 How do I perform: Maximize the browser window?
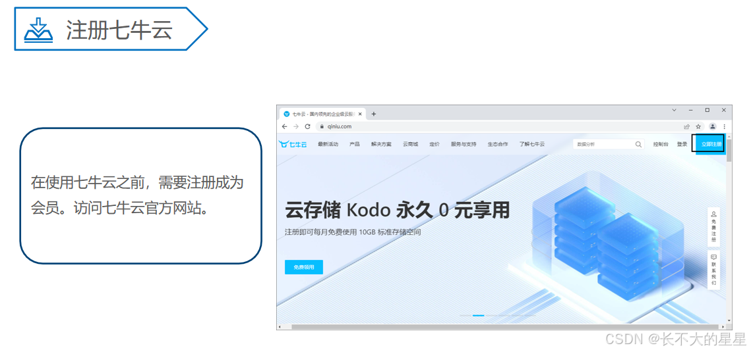click(707, 110)
